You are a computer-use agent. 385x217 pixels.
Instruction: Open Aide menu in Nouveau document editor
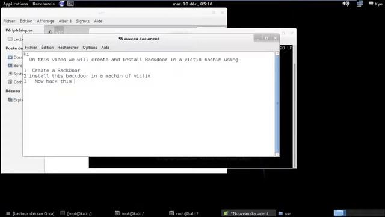105,48
